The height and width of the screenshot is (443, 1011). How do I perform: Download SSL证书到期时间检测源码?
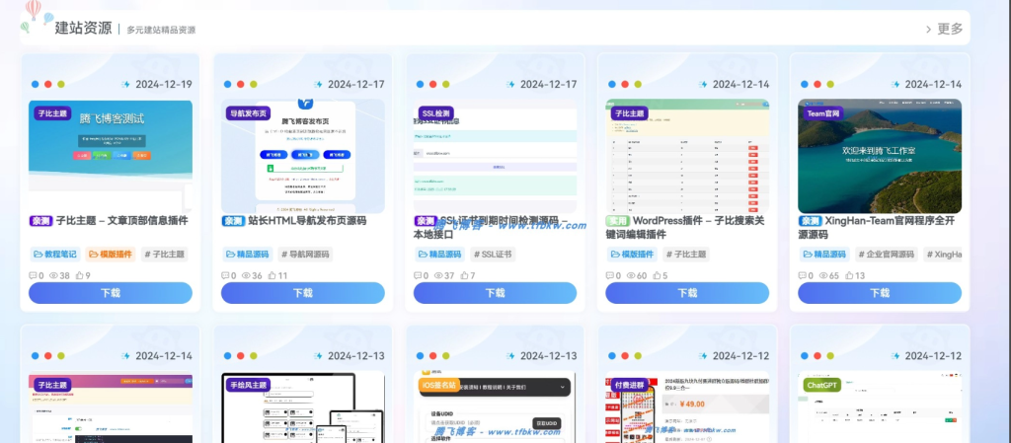click(496, 293)
